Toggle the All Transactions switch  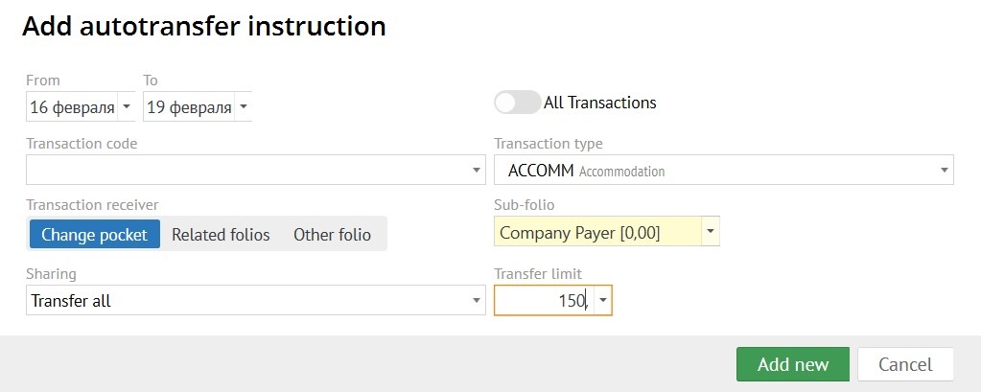517,103
